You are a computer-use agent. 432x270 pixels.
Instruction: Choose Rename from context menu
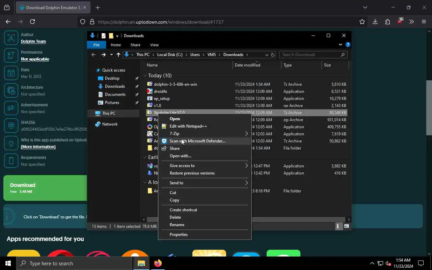pyautogui.click(x=177, y=225)
